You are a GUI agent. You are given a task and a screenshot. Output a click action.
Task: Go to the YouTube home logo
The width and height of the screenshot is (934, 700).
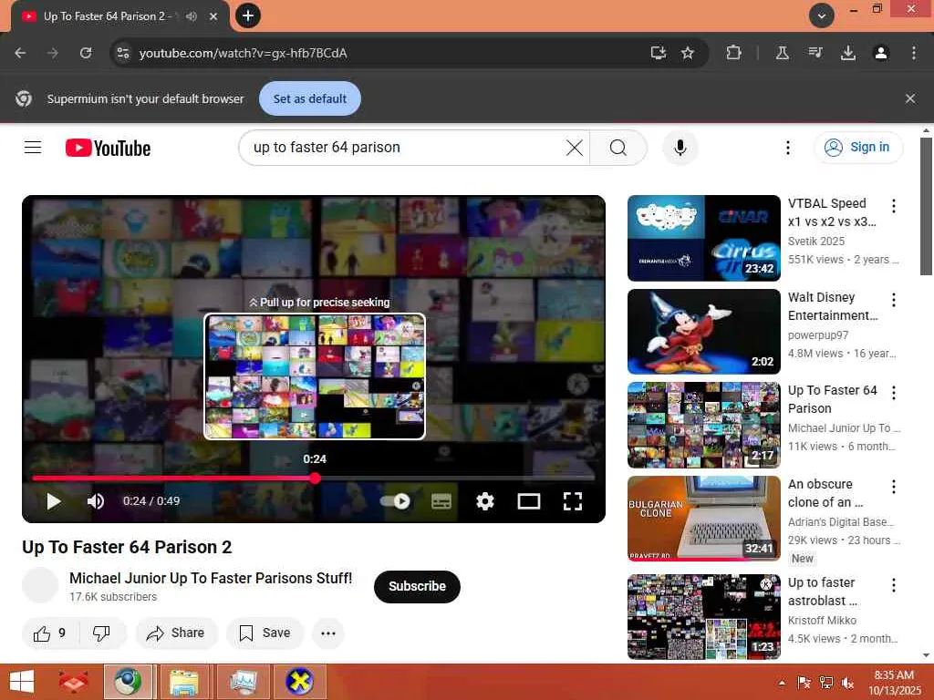point(108,148)
